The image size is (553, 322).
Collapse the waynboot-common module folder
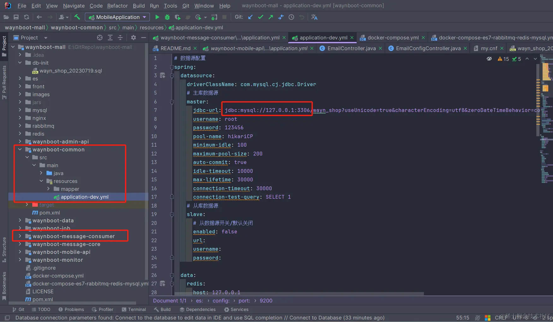(20, 149)
